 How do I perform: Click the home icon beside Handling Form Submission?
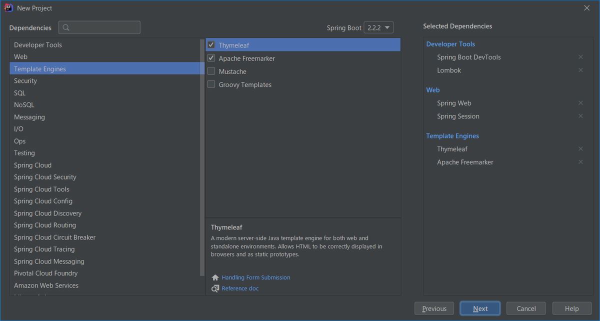point(215,277)
